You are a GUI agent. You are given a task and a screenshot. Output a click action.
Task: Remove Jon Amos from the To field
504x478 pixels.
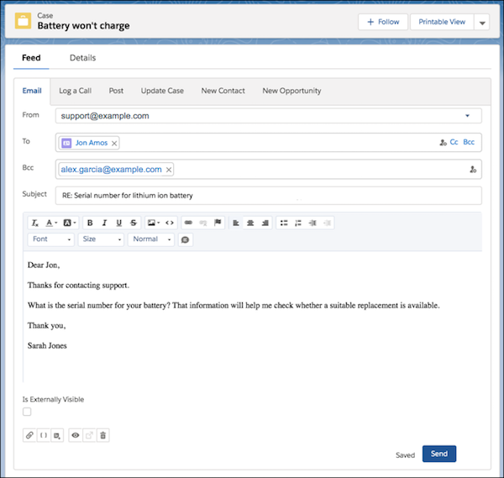[114, 143]
